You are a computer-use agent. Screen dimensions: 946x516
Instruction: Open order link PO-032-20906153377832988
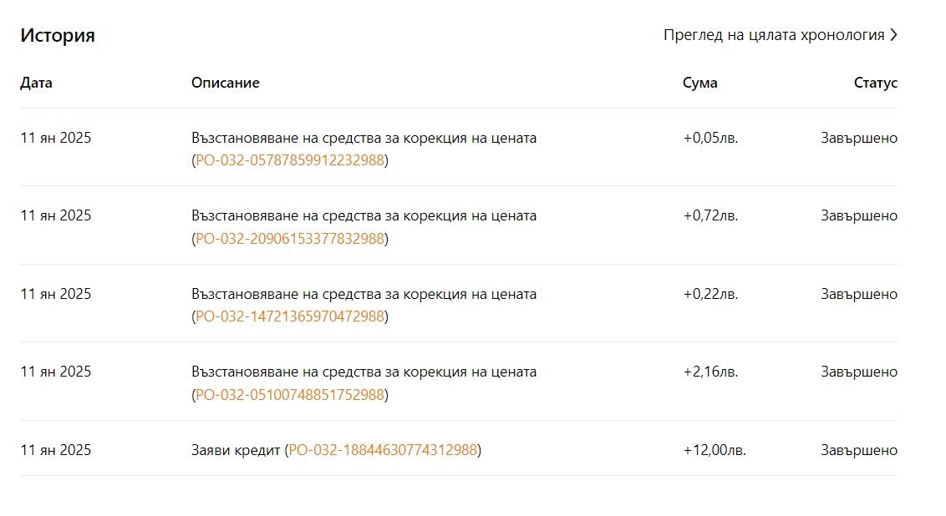tap(290, 239)
